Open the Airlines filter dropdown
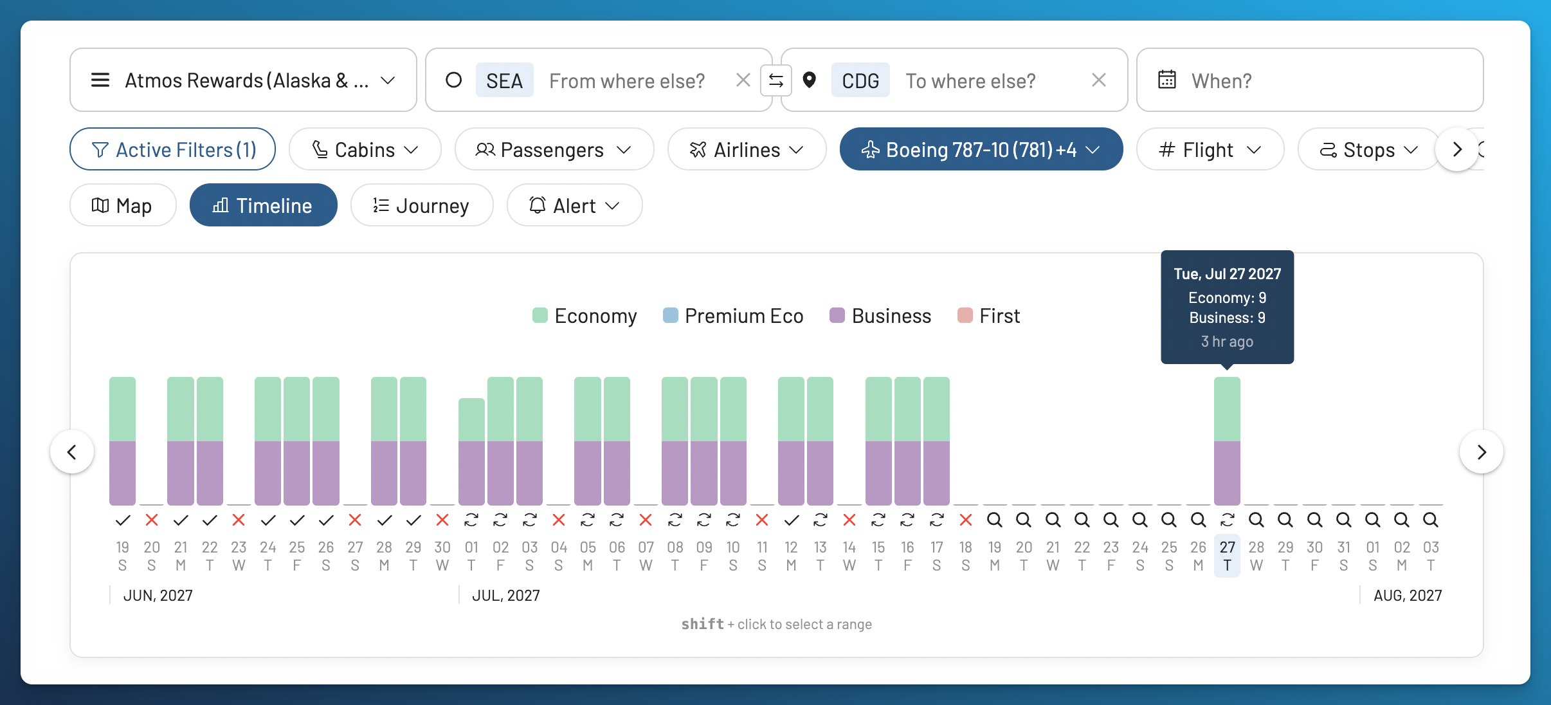Viewport: 1551px width, 705px height. point(747,149)
